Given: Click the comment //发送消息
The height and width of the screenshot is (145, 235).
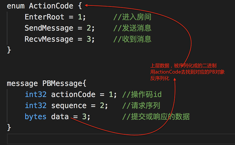Looking at the screenshot, I should (x=132, y=28).
